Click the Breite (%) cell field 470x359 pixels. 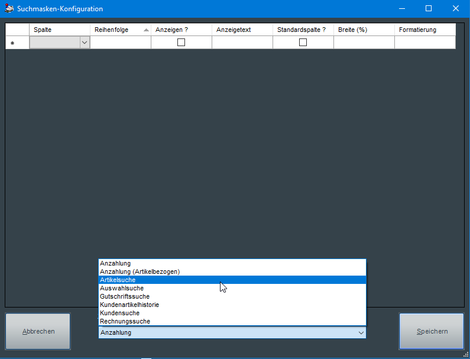364,43
